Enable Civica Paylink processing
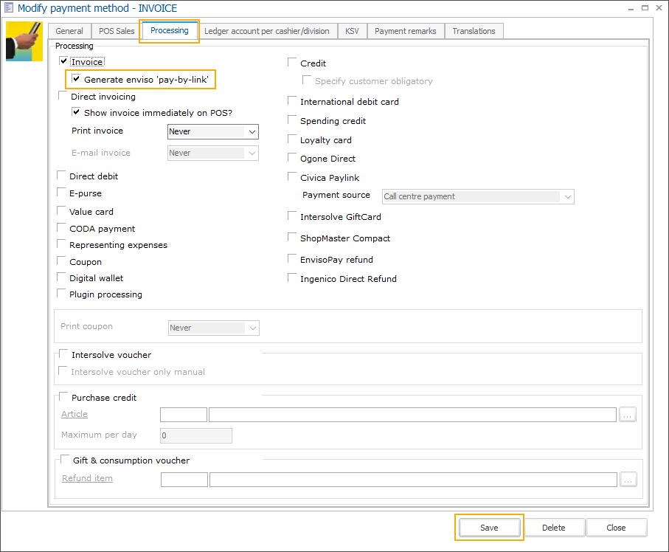The image size is (669, 552). click(292, 177)
